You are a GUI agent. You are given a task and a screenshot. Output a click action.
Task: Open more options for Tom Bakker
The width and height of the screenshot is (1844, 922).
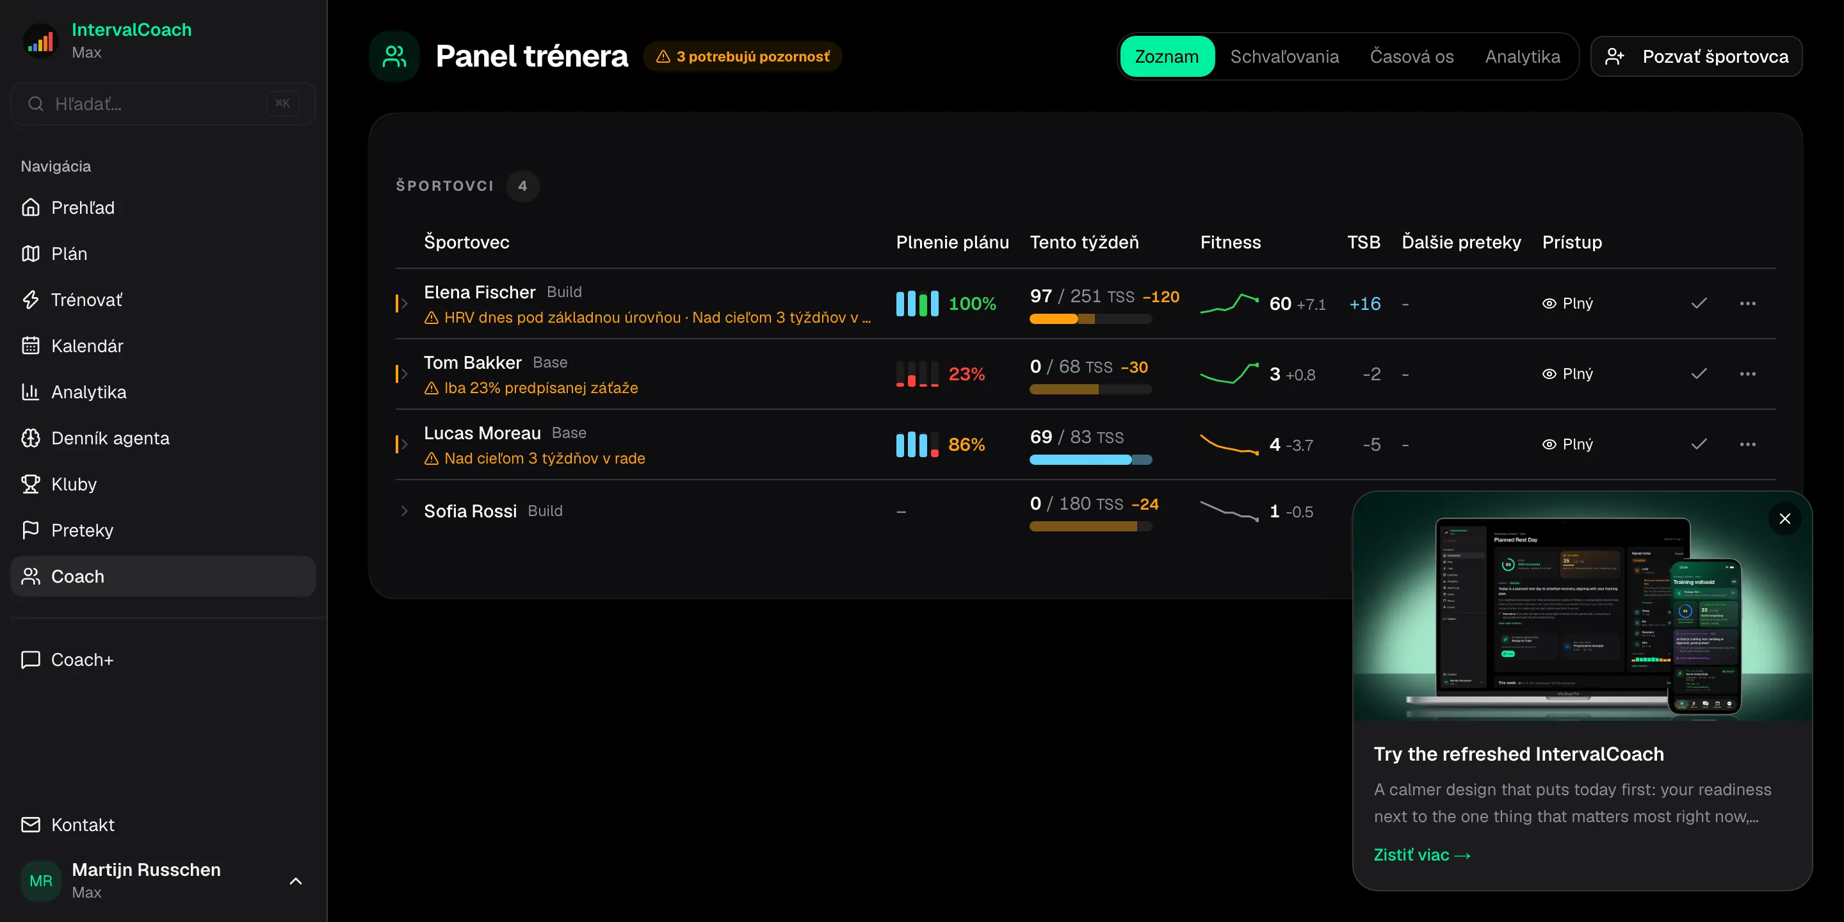(x=1747, y=374)
